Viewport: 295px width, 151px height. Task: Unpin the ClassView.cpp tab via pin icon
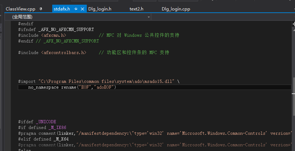point(41,9)
